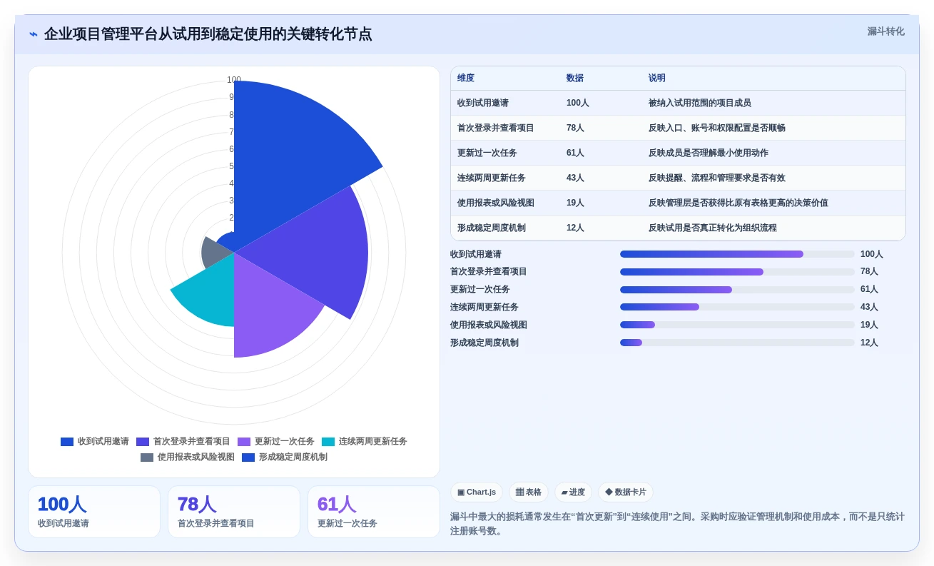Screen dimensions: 934x566
Task: Click the funnel icon beside the title
Action: (34, 34)
